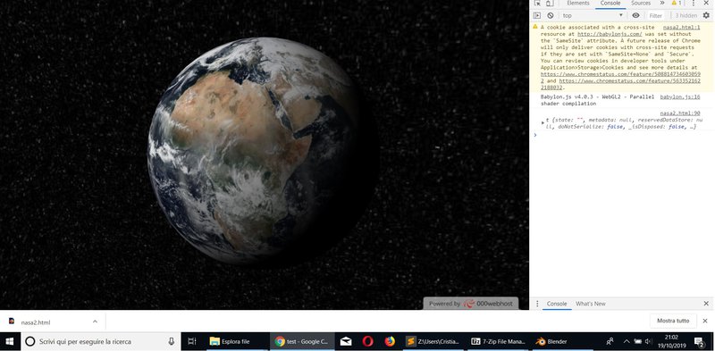Open the People icon in tray
Viewport: 715px width, 351px height.
(x=610, y=341)
